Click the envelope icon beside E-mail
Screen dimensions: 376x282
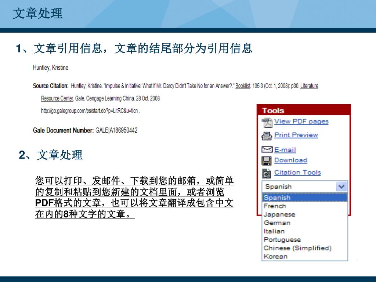(x=267, y=150)
